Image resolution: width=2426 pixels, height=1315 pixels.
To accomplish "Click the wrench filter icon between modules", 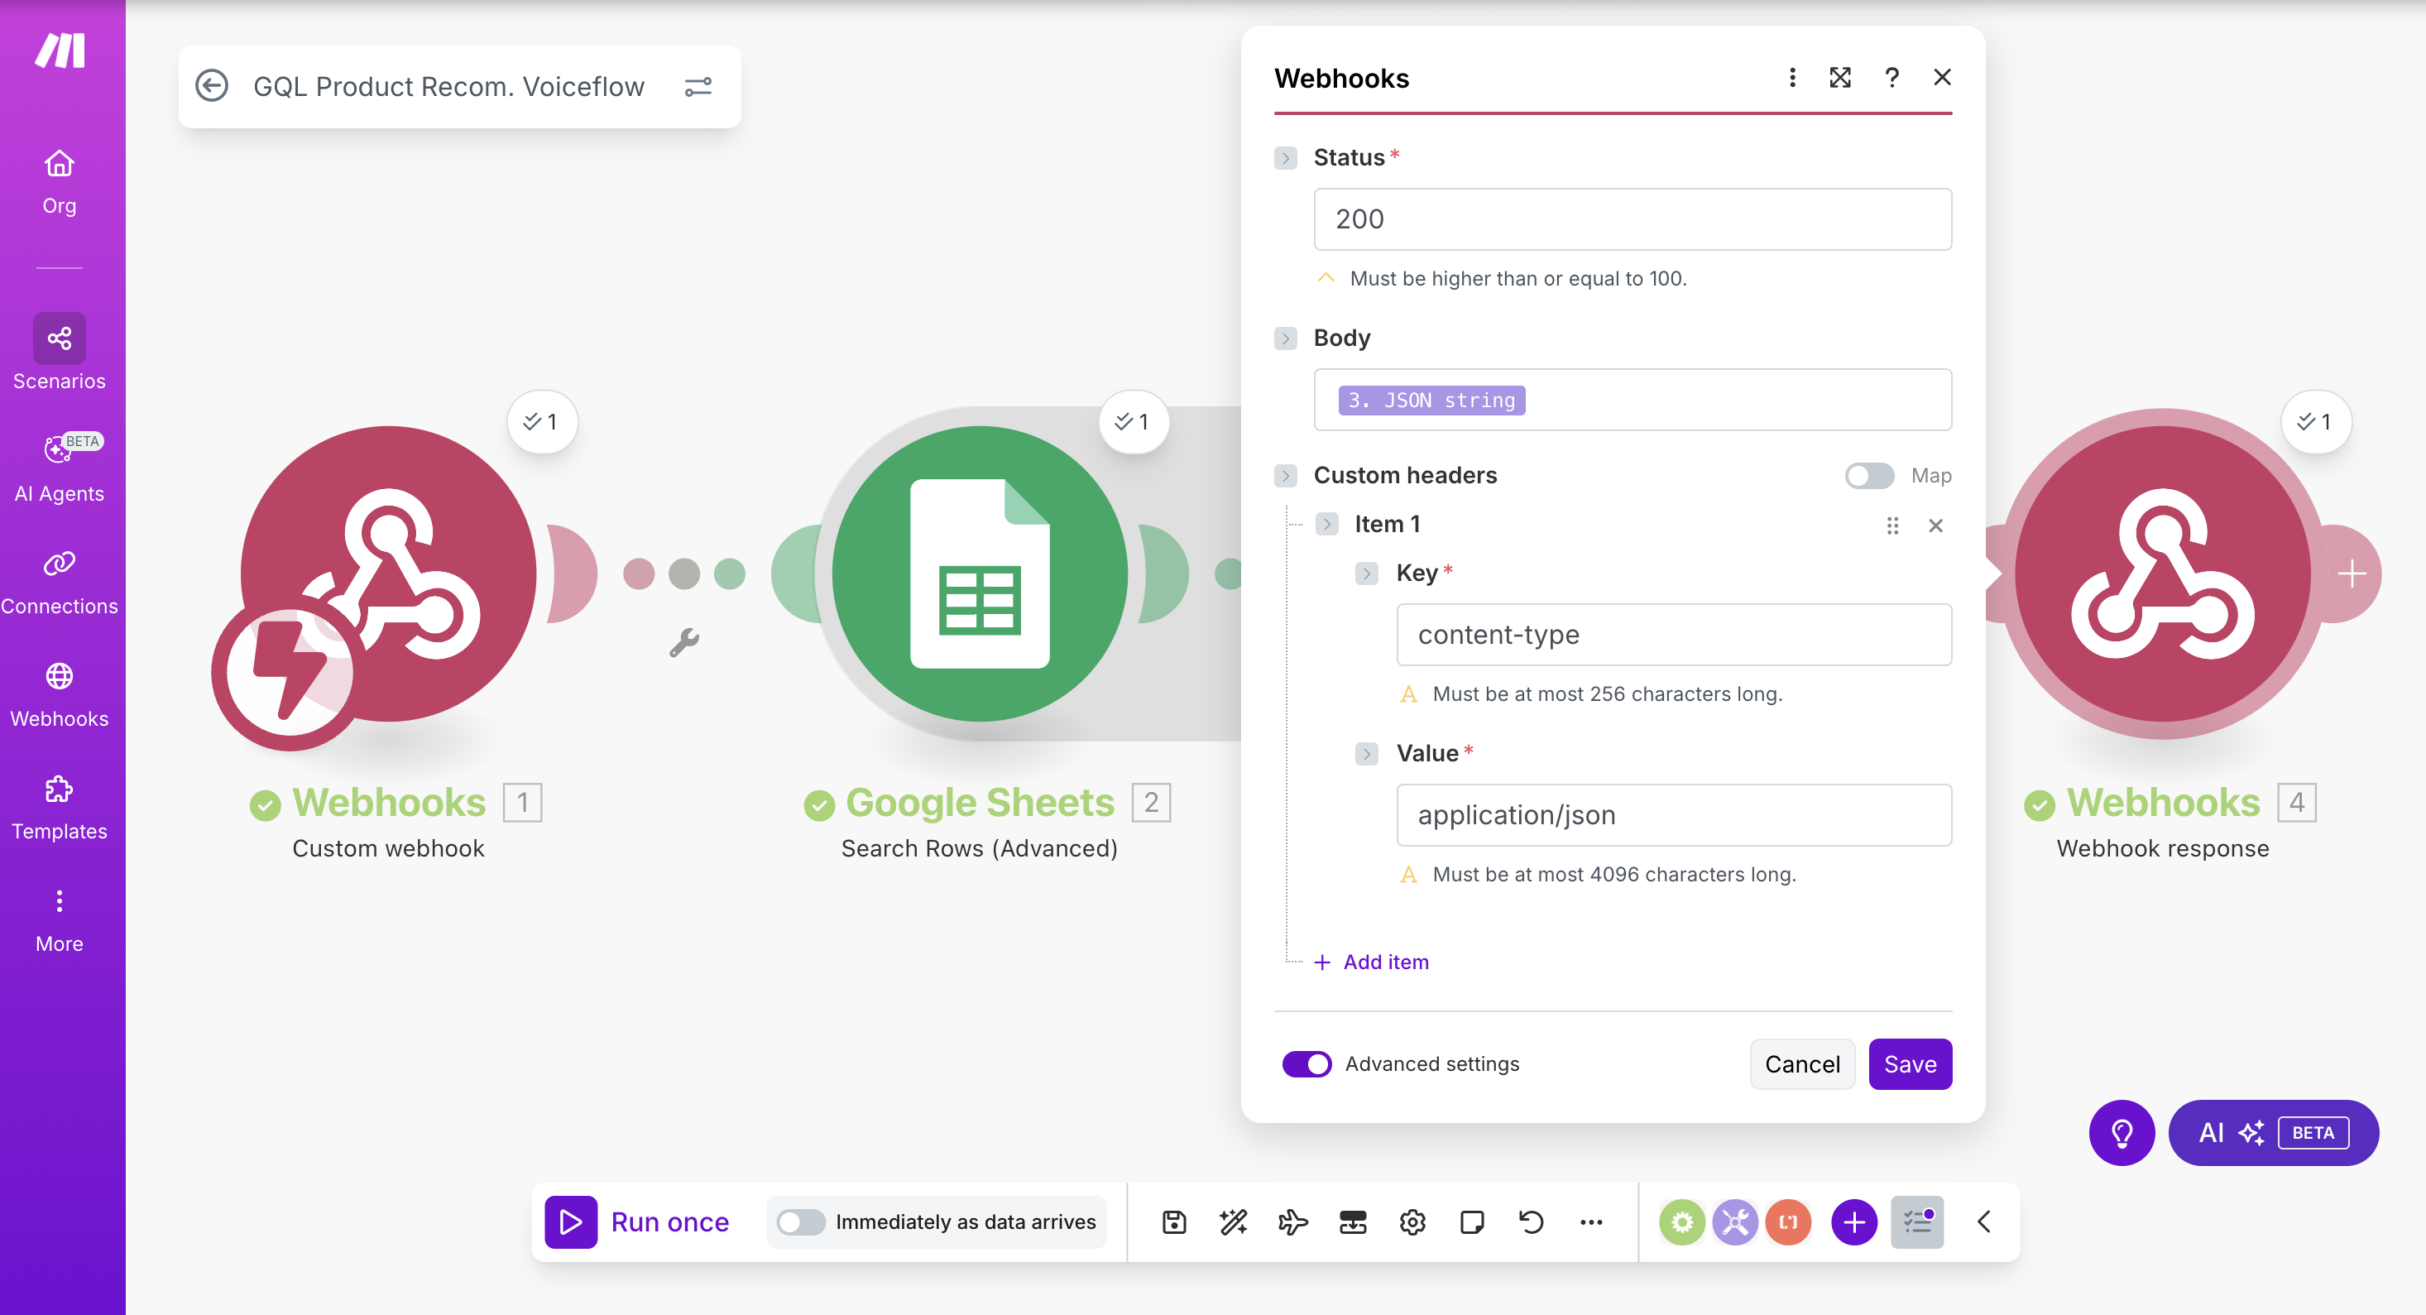I will click(x=683, y=641).
